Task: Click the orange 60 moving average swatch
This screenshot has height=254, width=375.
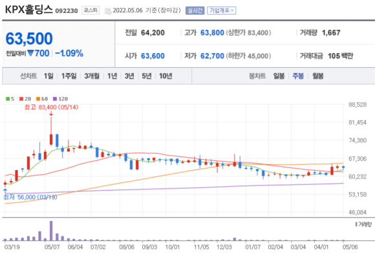Action: pos(38,99)
